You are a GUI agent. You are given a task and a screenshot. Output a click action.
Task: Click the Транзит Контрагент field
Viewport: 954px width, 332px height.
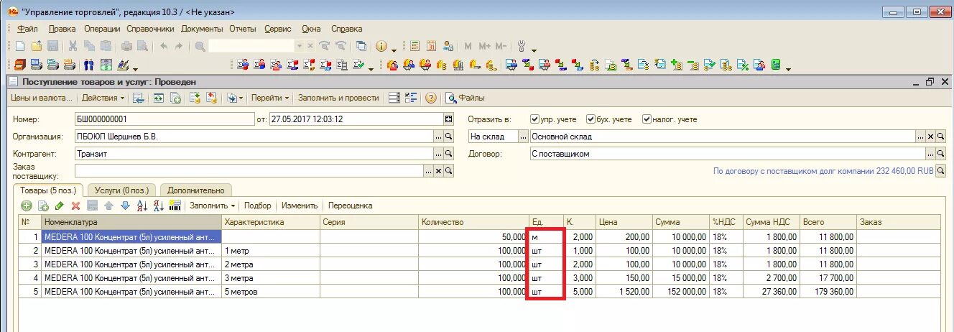(254, 154)
